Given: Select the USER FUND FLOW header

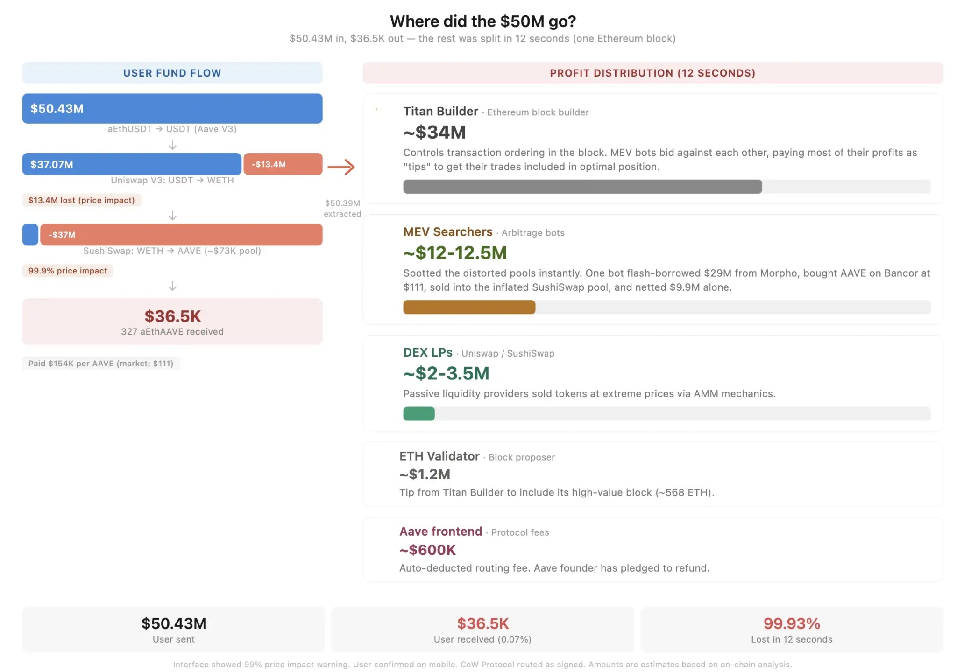Looking at the screenshot, I should (172, 73).
